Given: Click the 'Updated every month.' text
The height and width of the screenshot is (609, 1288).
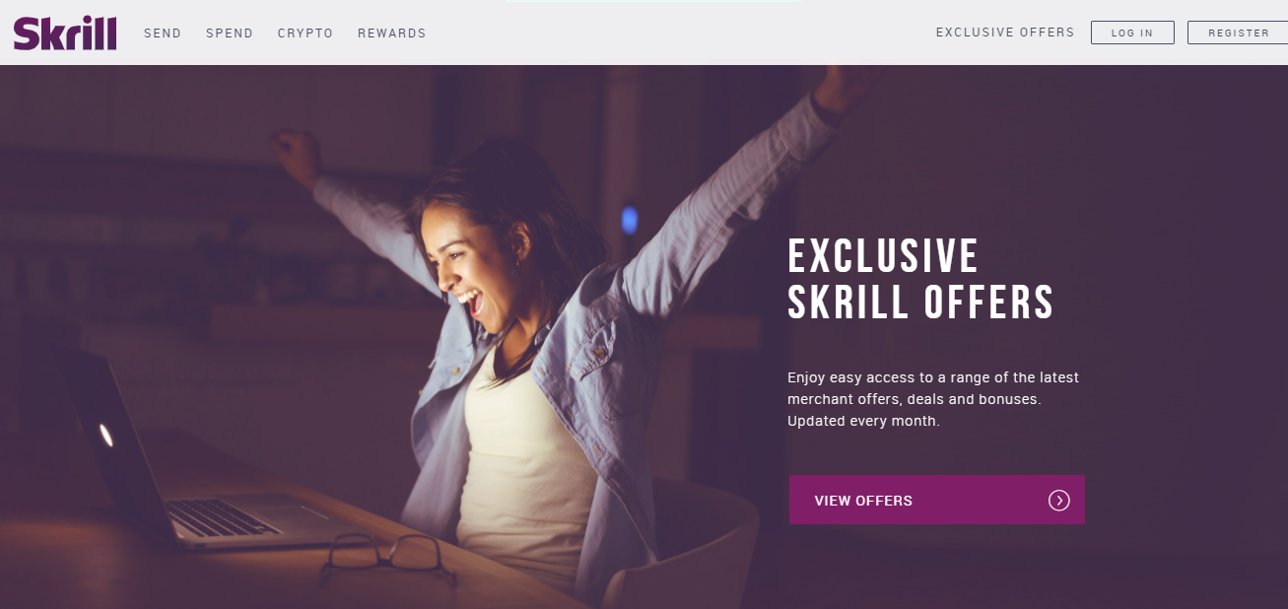Looking at the screenshot, I should pyautogui.click(x=863, y=421).
